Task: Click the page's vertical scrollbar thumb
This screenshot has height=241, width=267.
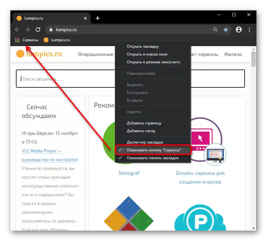Action: click(253, 59)
